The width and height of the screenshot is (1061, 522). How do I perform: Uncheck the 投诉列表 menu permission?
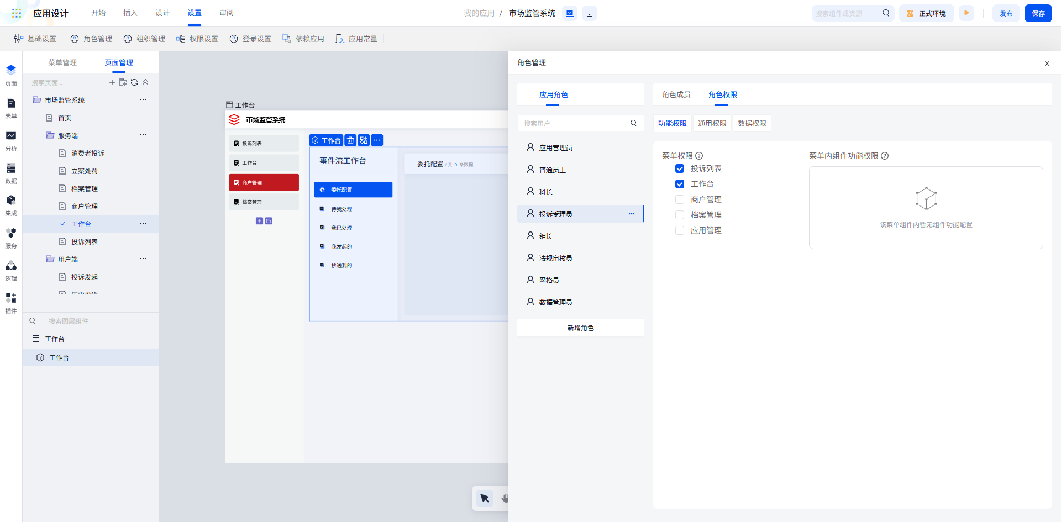coord(680,168)
